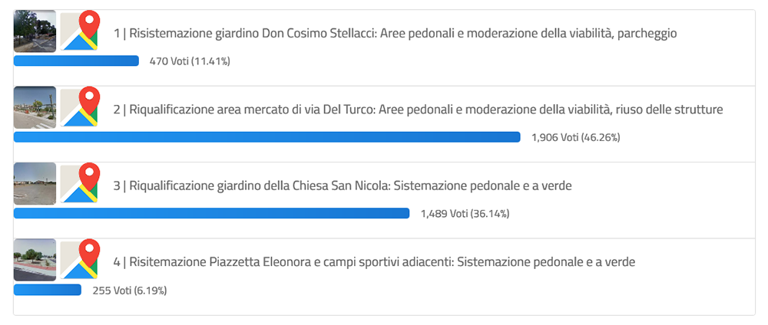Open project 3 Riqualificazione giardino Chiesa San Nicola
Screen dimensions: 768x325
pyautogui.click(x=343, y=186)
